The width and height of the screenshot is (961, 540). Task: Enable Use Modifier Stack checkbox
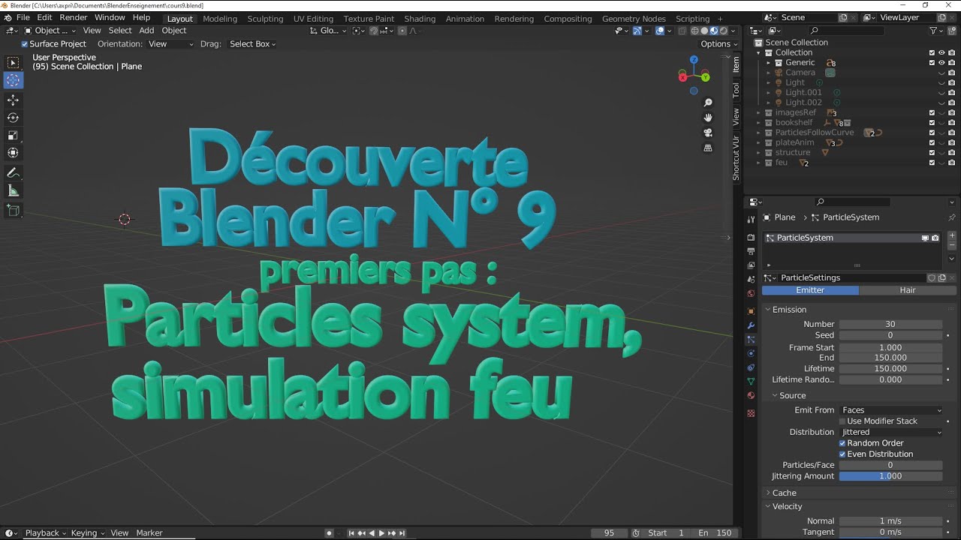click(842, 421)
